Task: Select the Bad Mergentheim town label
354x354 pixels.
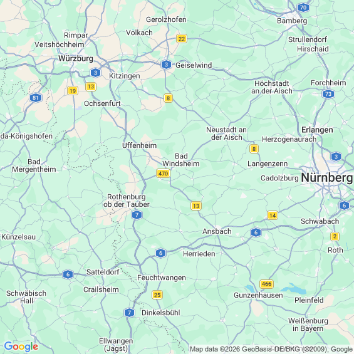Action: pos(34,165)
